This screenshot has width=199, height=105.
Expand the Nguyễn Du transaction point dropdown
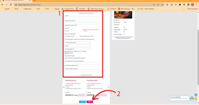click(x=78, y=49)
